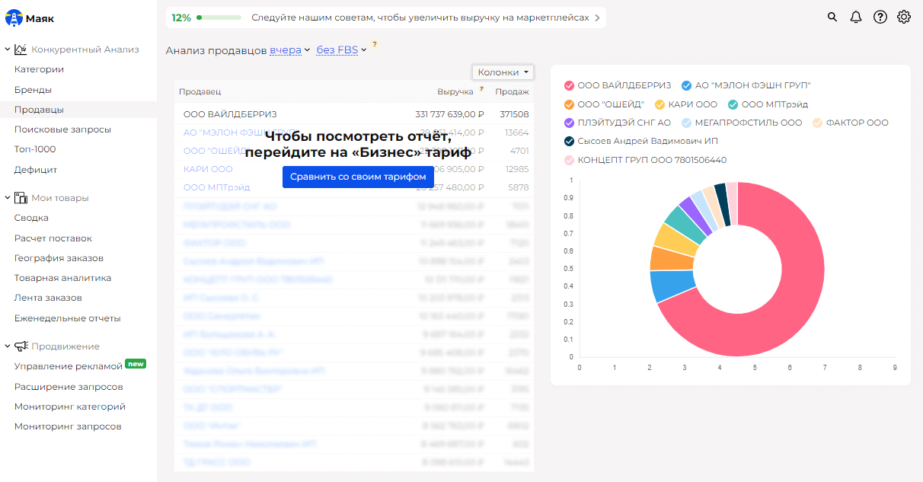The height and width of the screenshot is (482, 923).
Task: Open the notifications bell
Action: click(x=856, y=18)
